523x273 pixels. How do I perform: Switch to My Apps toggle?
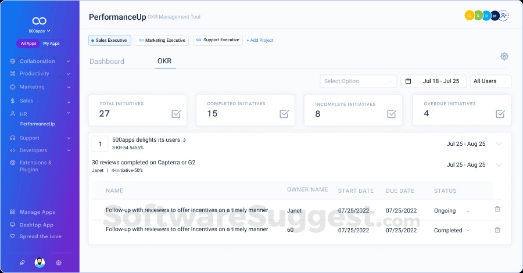tap(51, 44)
